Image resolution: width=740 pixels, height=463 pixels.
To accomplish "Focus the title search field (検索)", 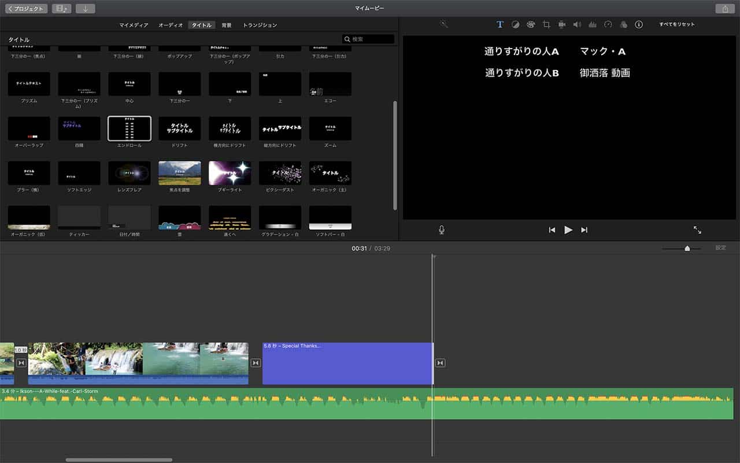I will click(x=368, y=39).
